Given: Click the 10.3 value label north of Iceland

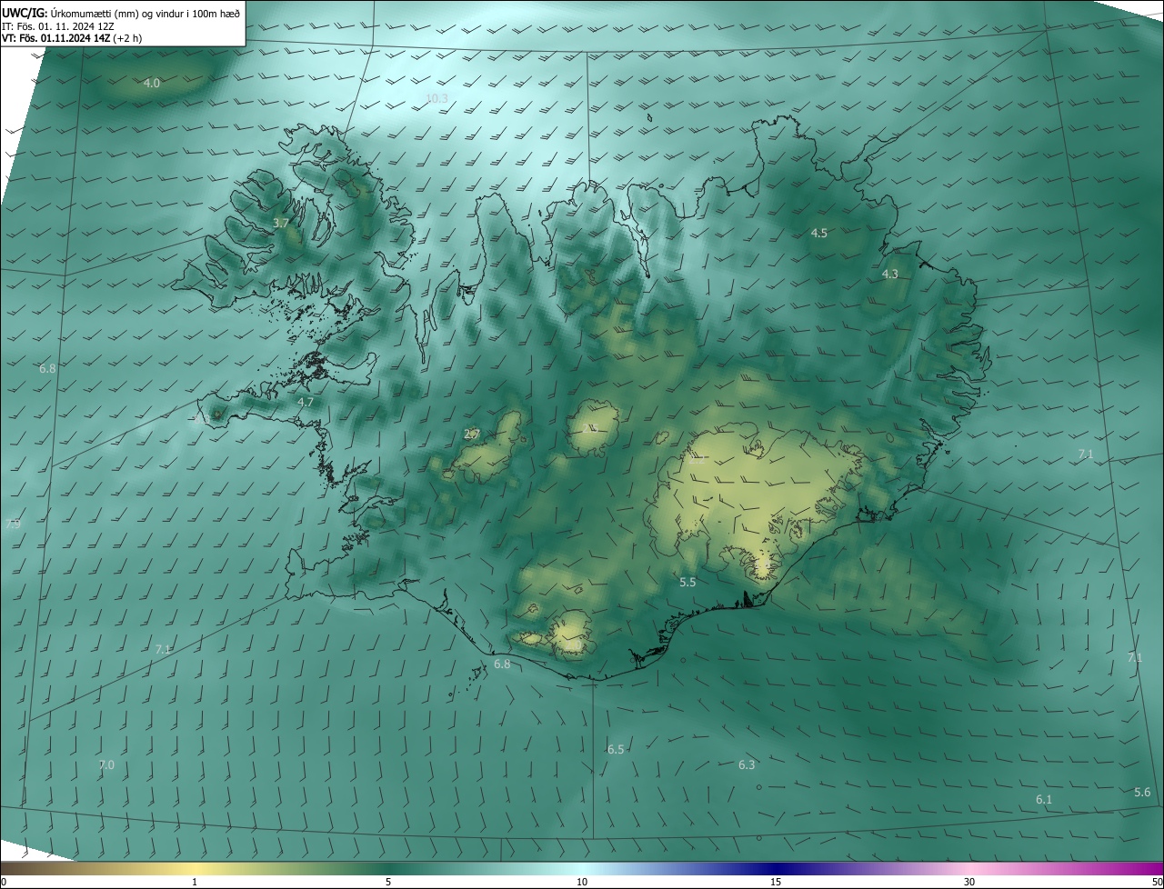Looking at the screenshot, I should coord(436,98).
